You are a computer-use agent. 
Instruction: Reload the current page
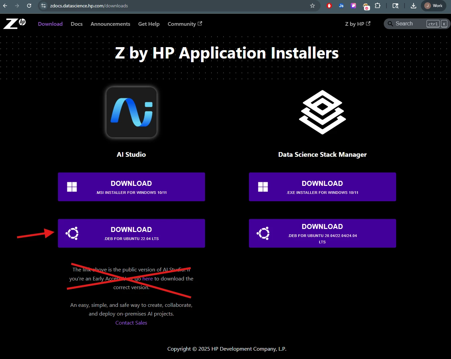coord(29,6)
